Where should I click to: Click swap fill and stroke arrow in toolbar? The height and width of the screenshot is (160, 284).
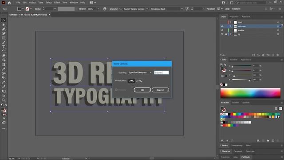point(6,105)
